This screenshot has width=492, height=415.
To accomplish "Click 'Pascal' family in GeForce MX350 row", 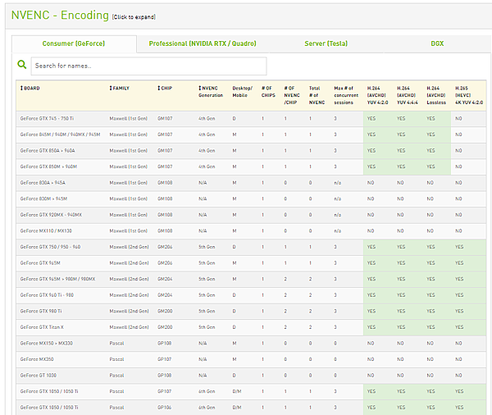I will coord(116,359).
